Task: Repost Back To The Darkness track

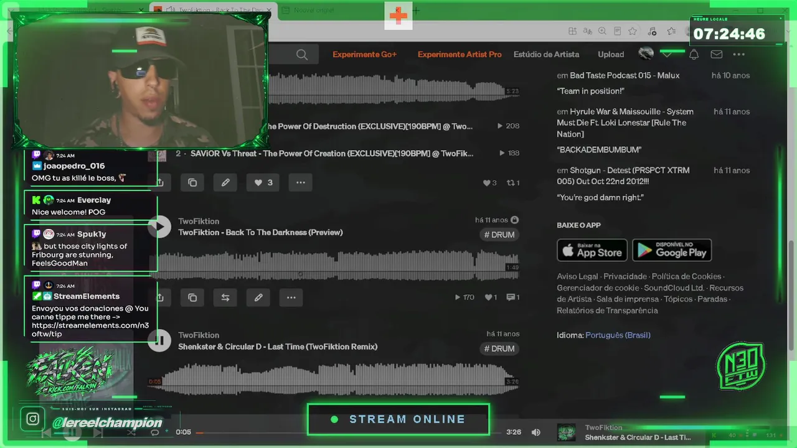Action: [225, 297]
